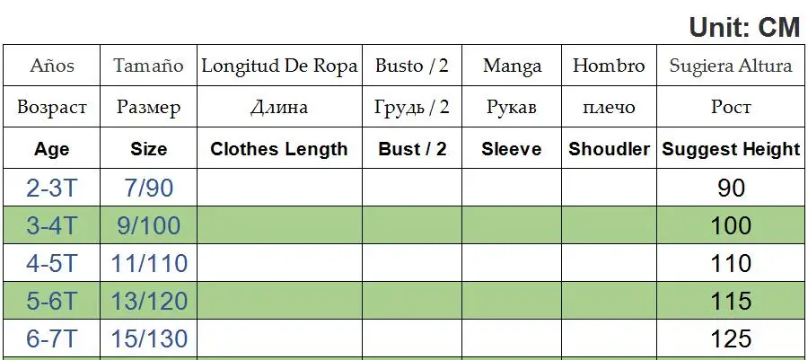
Task: Select the "Longitud De Ropa" header cell
Action: 279,66
